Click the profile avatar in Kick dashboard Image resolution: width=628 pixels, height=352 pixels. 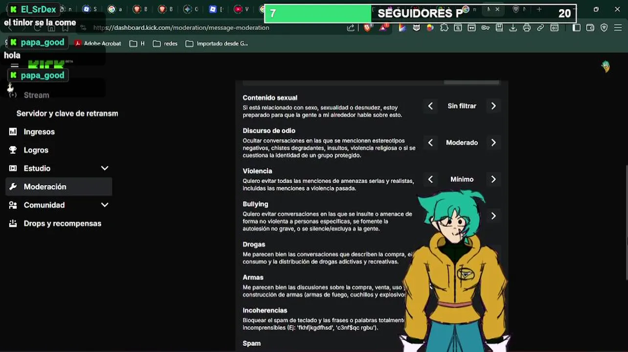[606, 66]
